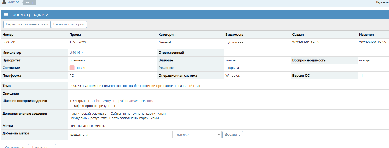Select the issue summary text in Тема row

[x=135, y=86]
